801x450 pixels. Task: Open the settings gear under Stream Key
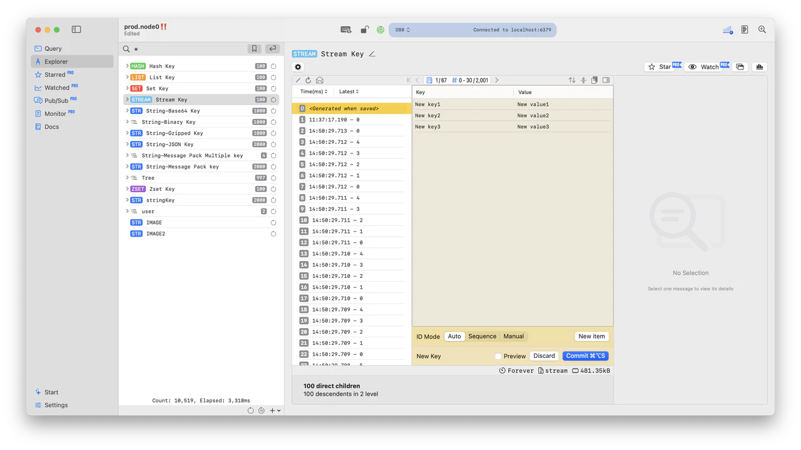point(298,66)
